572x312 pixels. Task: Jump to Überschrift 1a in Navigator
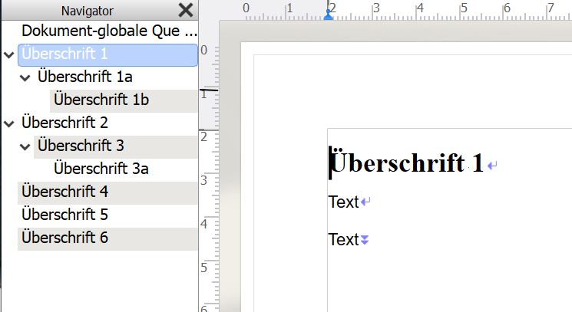[84, 77]
